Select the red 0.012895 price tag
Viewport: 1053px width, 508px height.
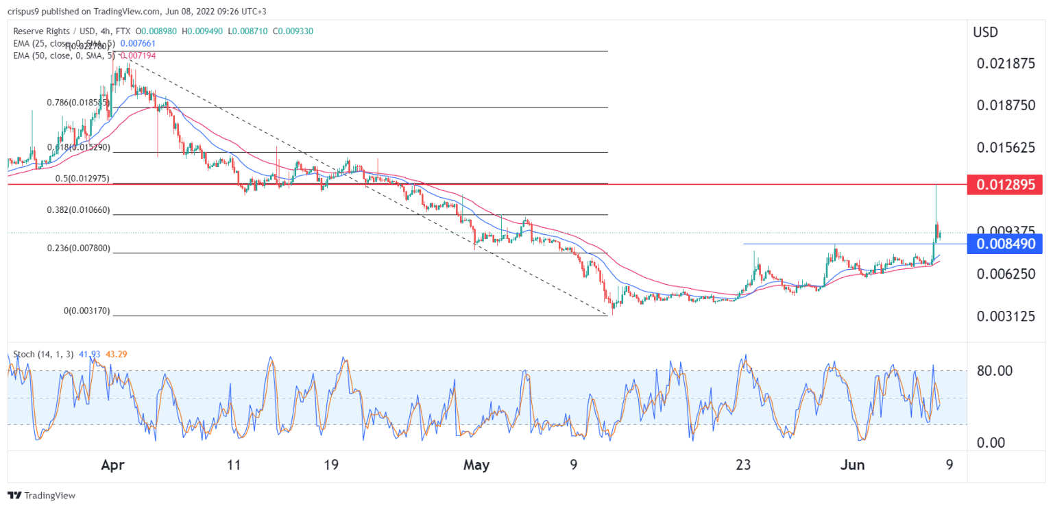pos(1004,184)
